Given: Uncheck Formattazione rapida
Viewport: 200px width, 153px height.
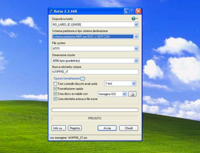Looking at the screenshot, I should coord(55,88).
